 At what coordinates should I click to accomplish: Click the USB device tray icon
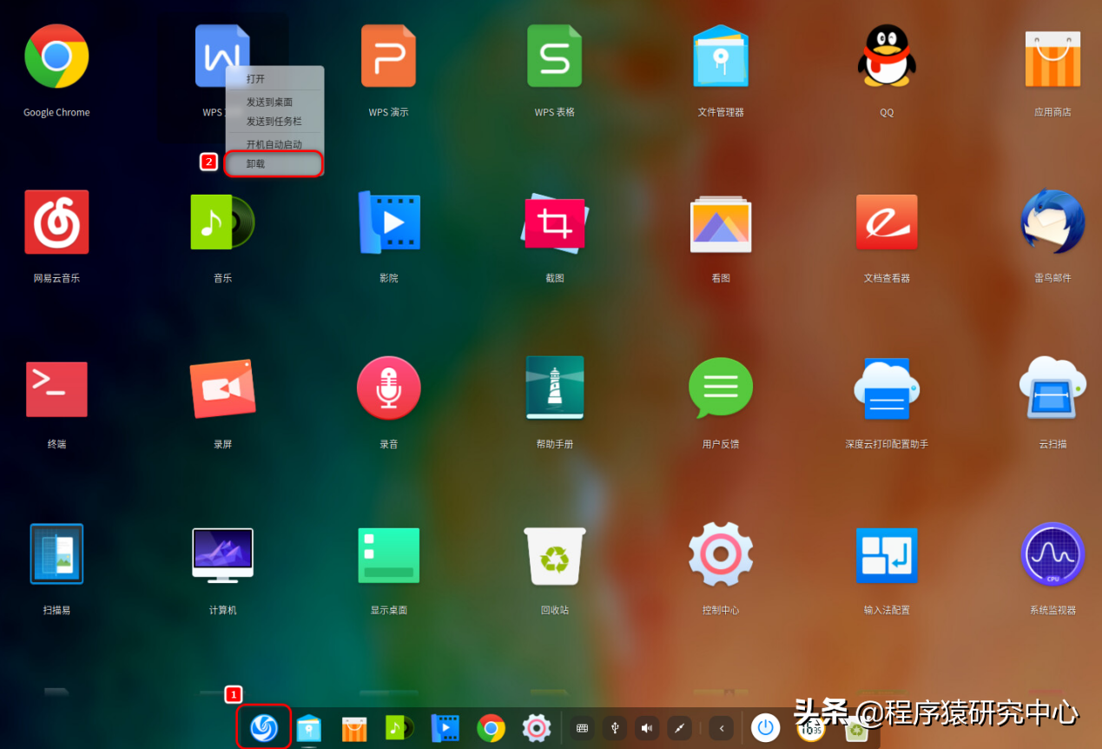click(614, 728)
